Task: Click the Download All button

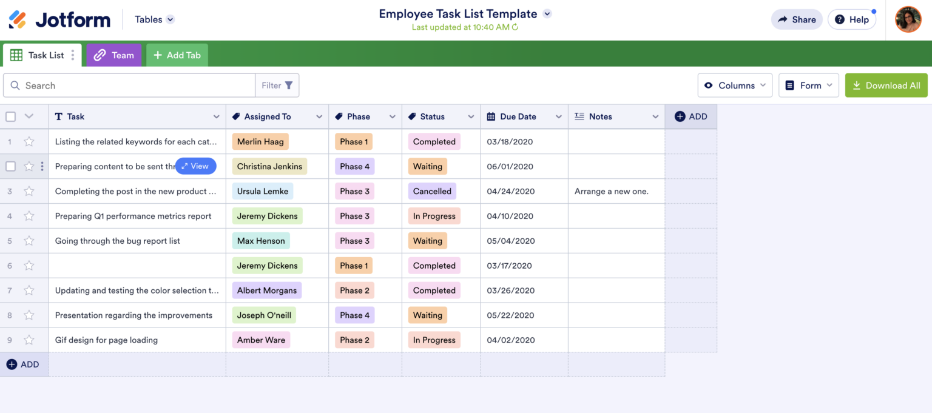Action: click(886, 85)
